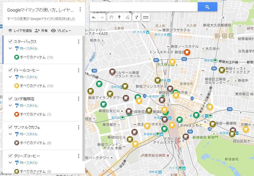Click the blue search magnifier button
The image size is (254, 176).
pyautogui.click(x=207, y=7)
